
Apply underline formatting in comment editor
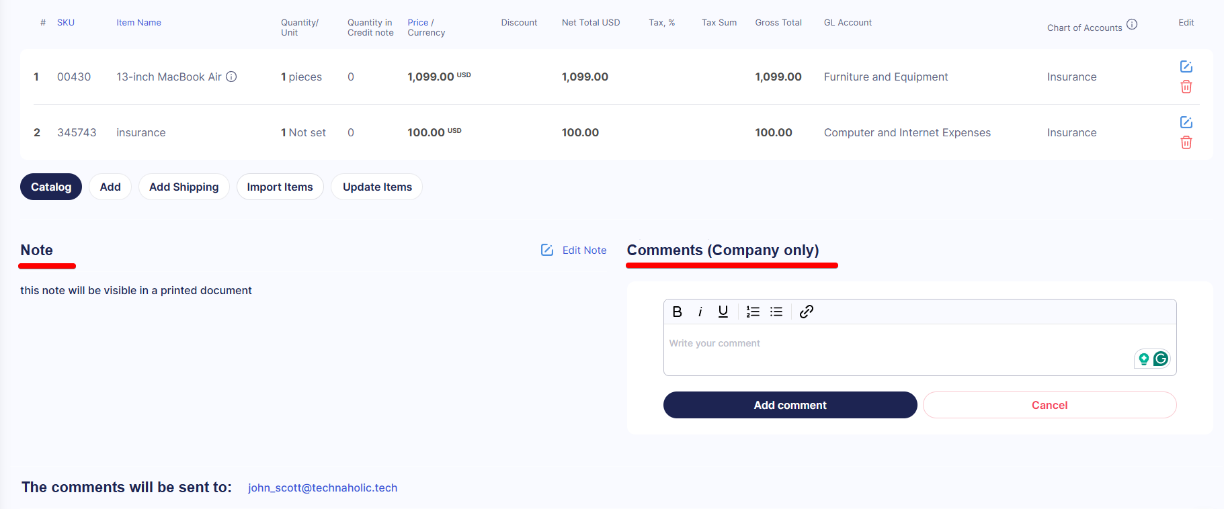coord(723,312)
